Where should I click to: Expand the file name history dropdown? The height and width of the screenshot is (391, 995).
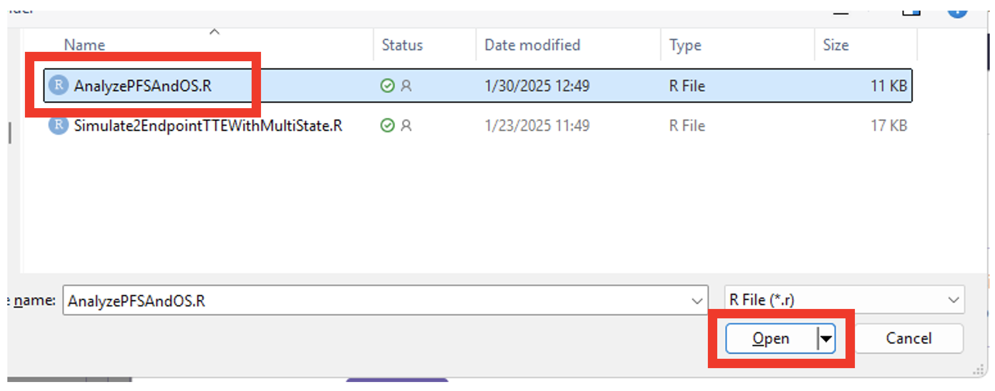click(x=697, y=301)
